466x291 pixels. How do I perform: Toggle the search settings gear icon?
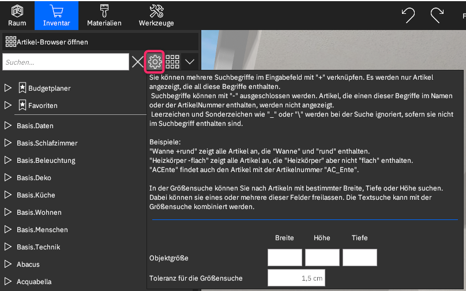point(155,62)
